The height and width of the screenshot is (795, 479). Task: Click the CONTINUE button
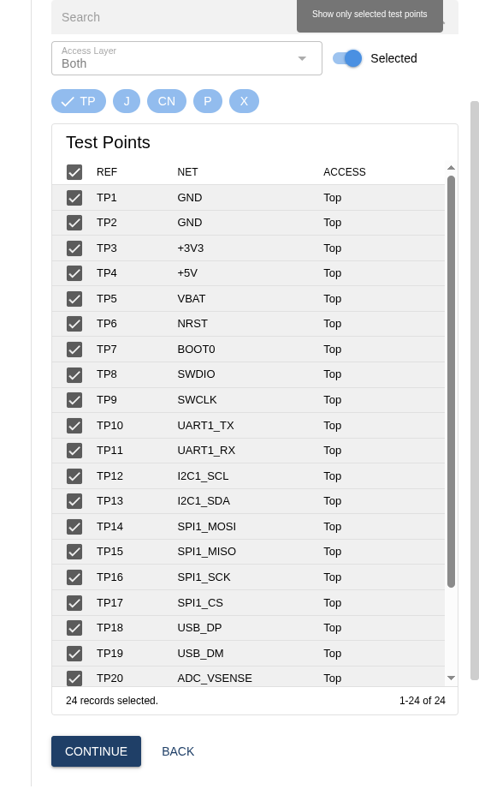pyautogui.click(x=96, y=751)
